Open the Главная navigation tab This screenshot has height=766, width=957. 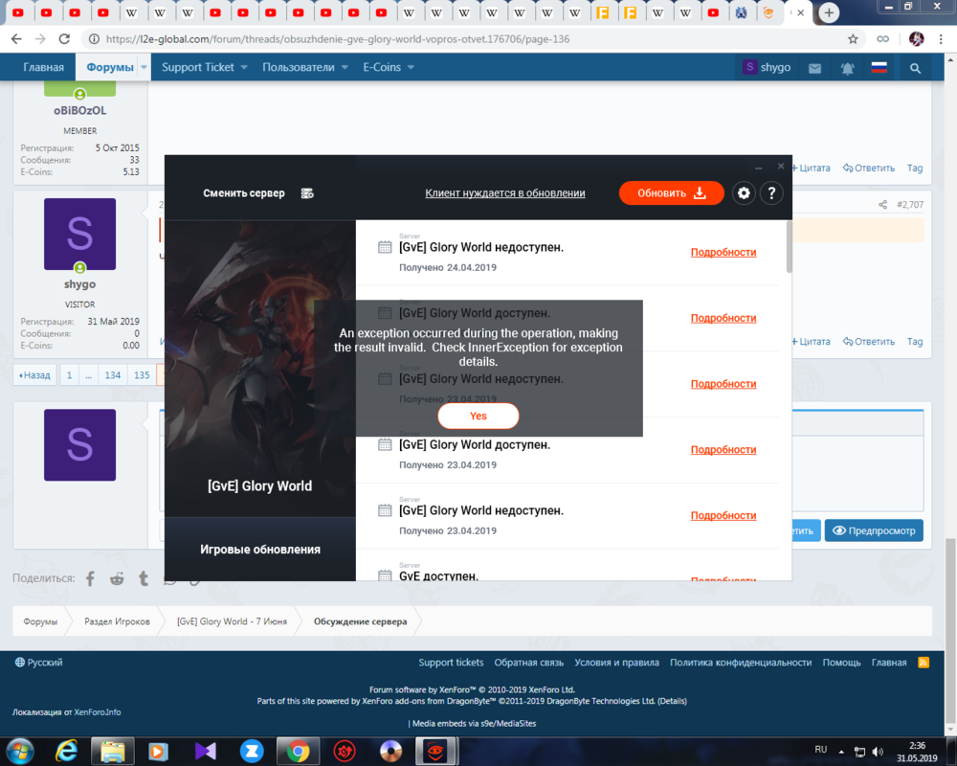point(44,68)
